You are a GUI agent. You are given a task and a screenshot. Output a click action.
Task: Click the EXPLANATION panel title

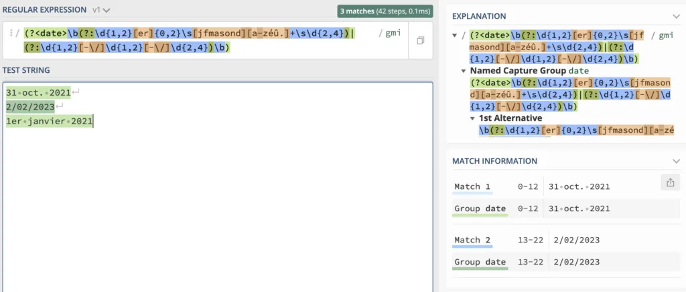(479, 16)
